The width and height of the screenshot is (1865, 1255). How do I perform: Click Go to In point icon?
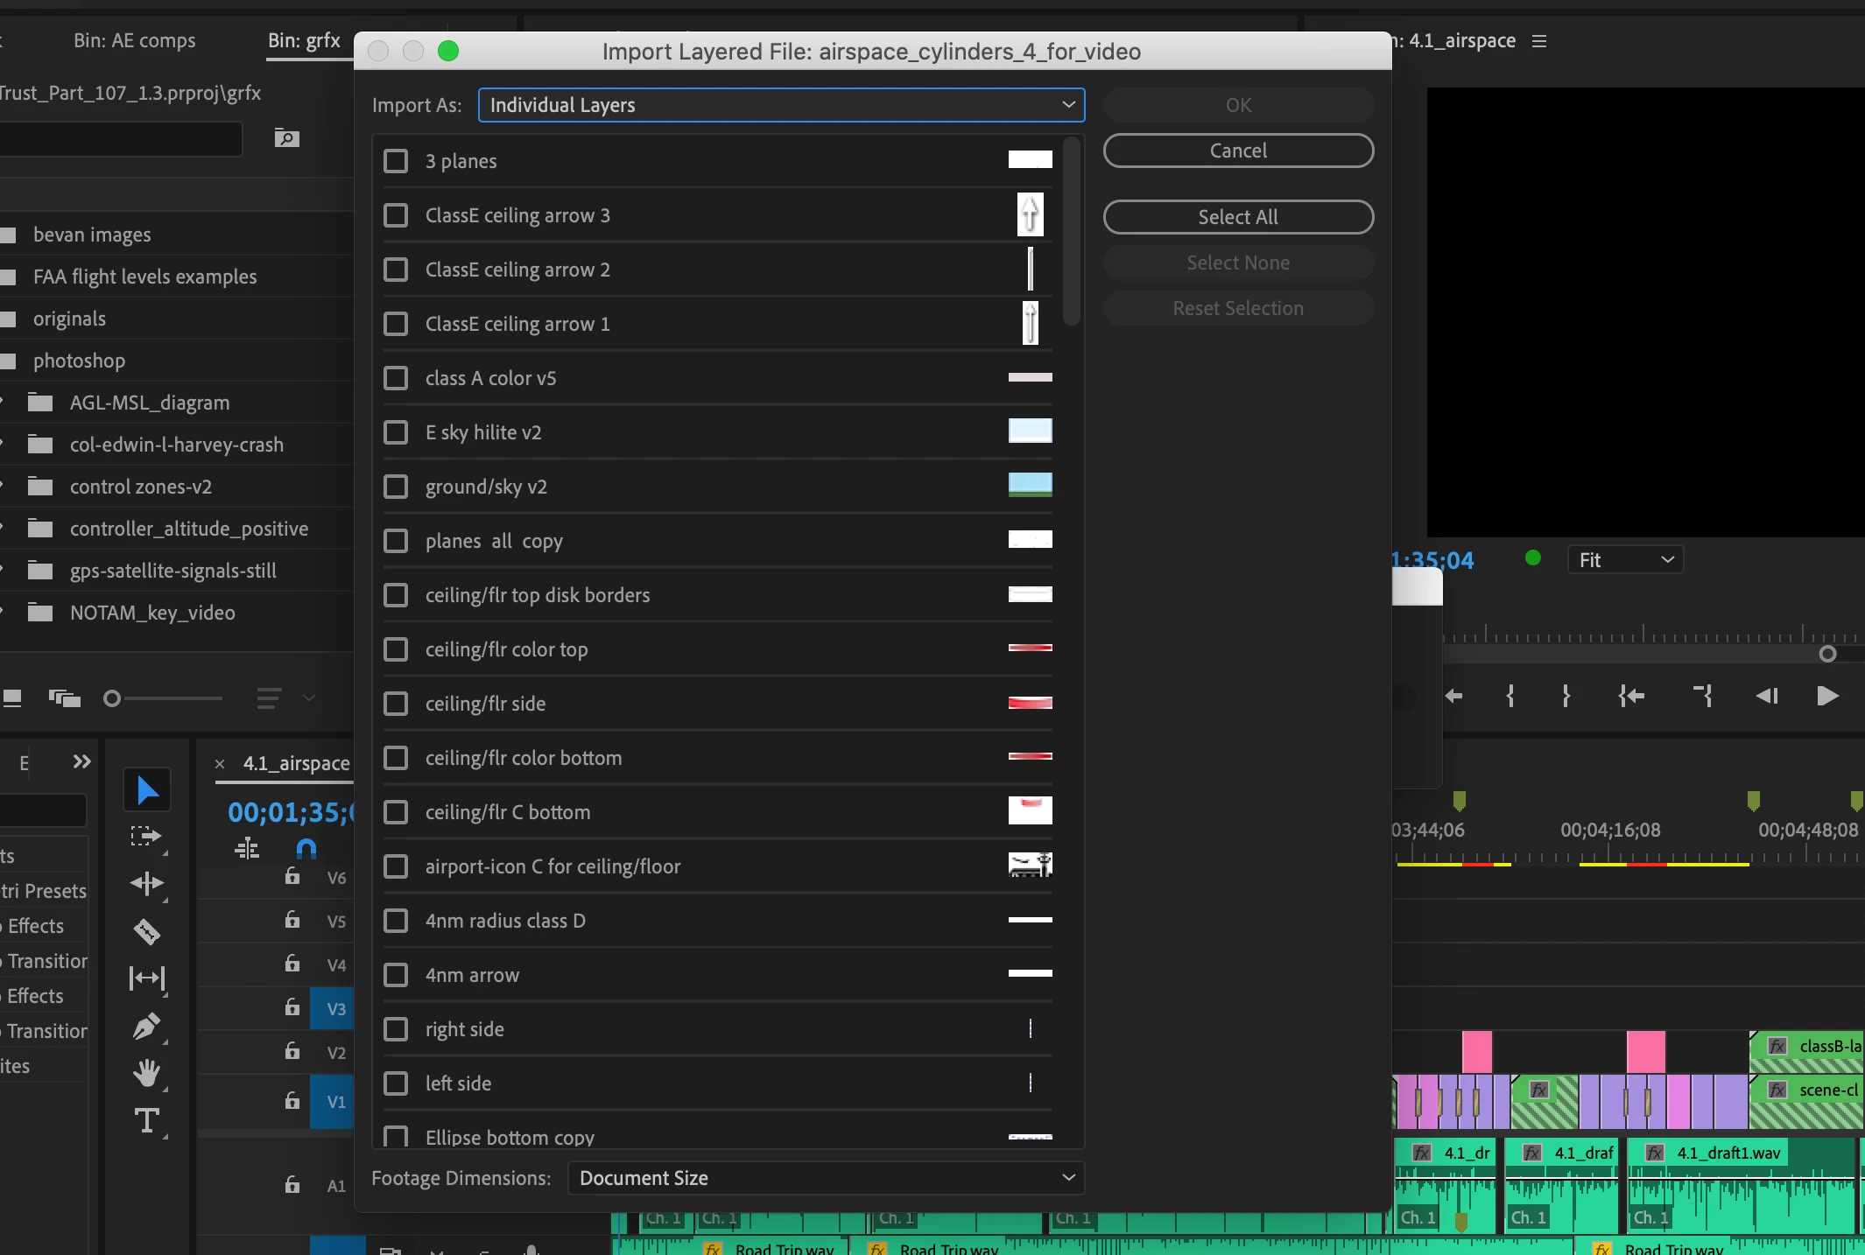pos(1631,696)
